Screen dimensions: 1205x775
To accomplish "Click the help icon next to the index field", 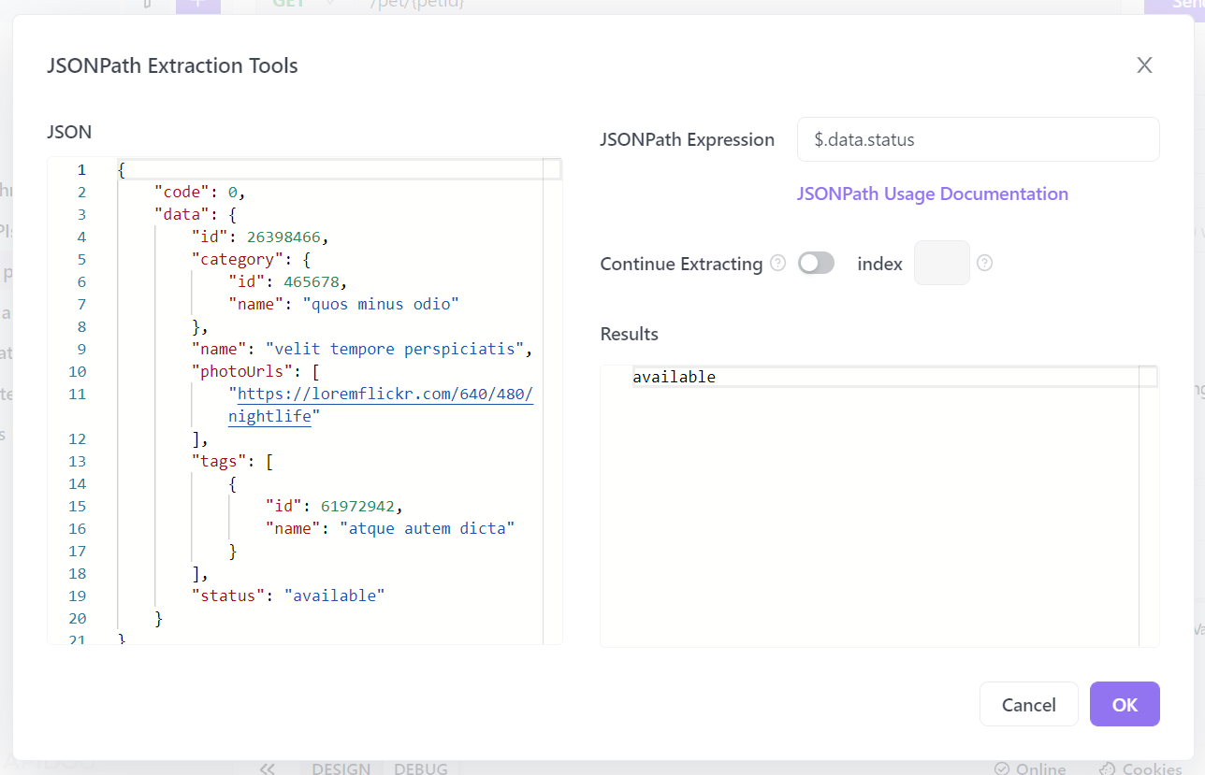I will (x=984, y=264).
